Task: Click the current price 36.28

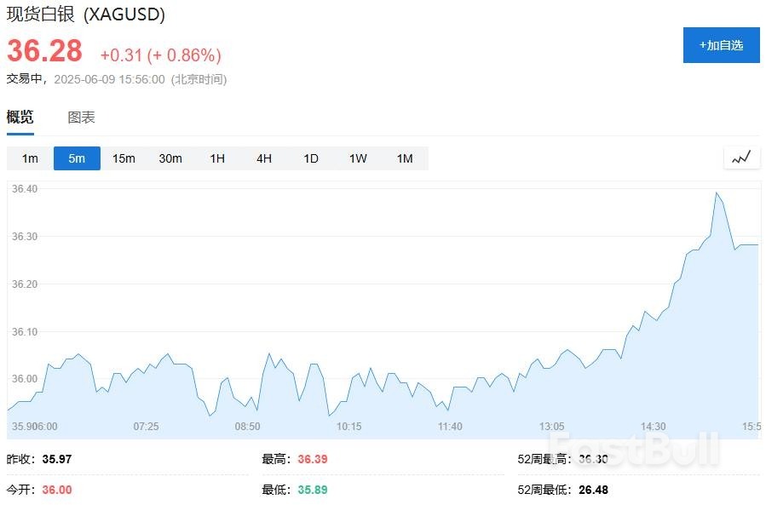Action: click(44, 51)
